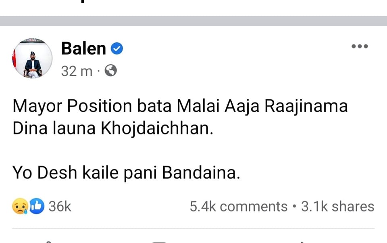
Task: Click the blue verified badge beside Balen
Action: pyautogui.click(x=117, y=49)
